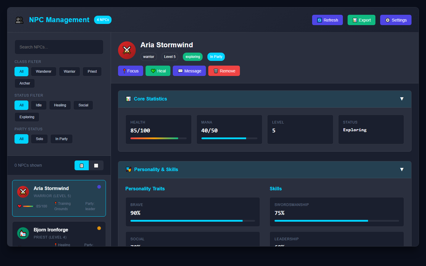Screen dimensions: 426x266
Task: Click the NPC group icon beside the title
Action: point(20,20)
